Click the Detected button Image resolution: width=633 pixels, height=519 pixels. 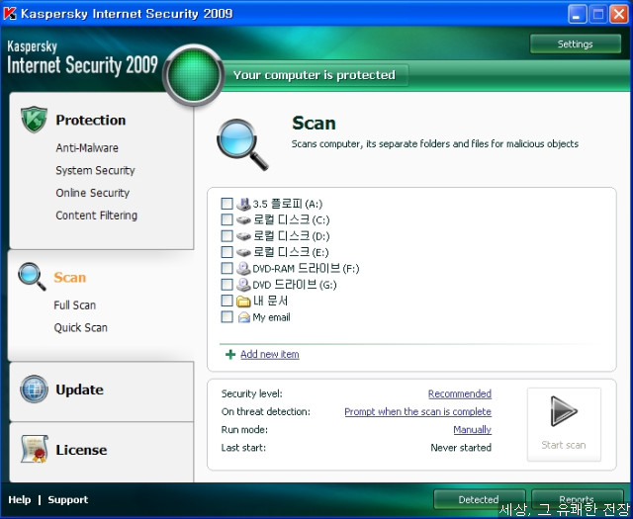(x=479, y=499)
